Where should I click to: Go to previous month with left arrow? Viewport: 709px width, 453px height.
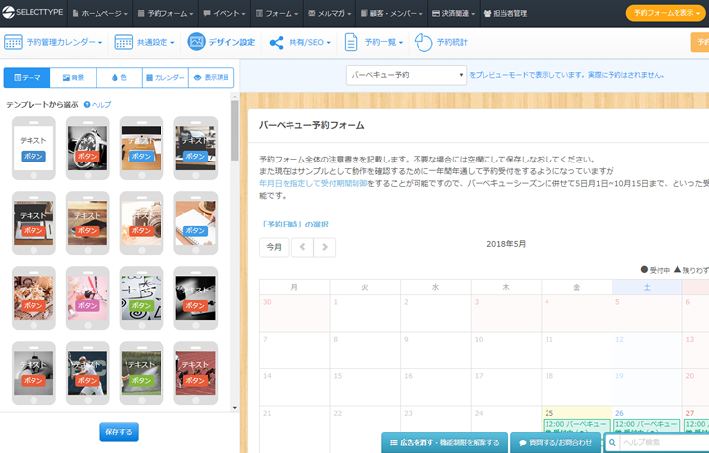pos(302,248)
